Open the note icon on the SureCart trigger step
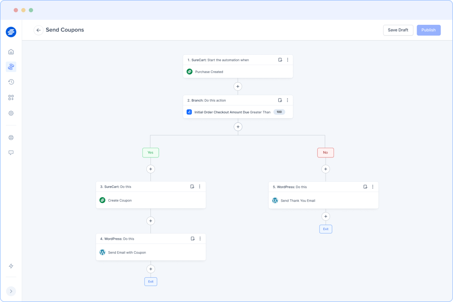 pos(279,59)
